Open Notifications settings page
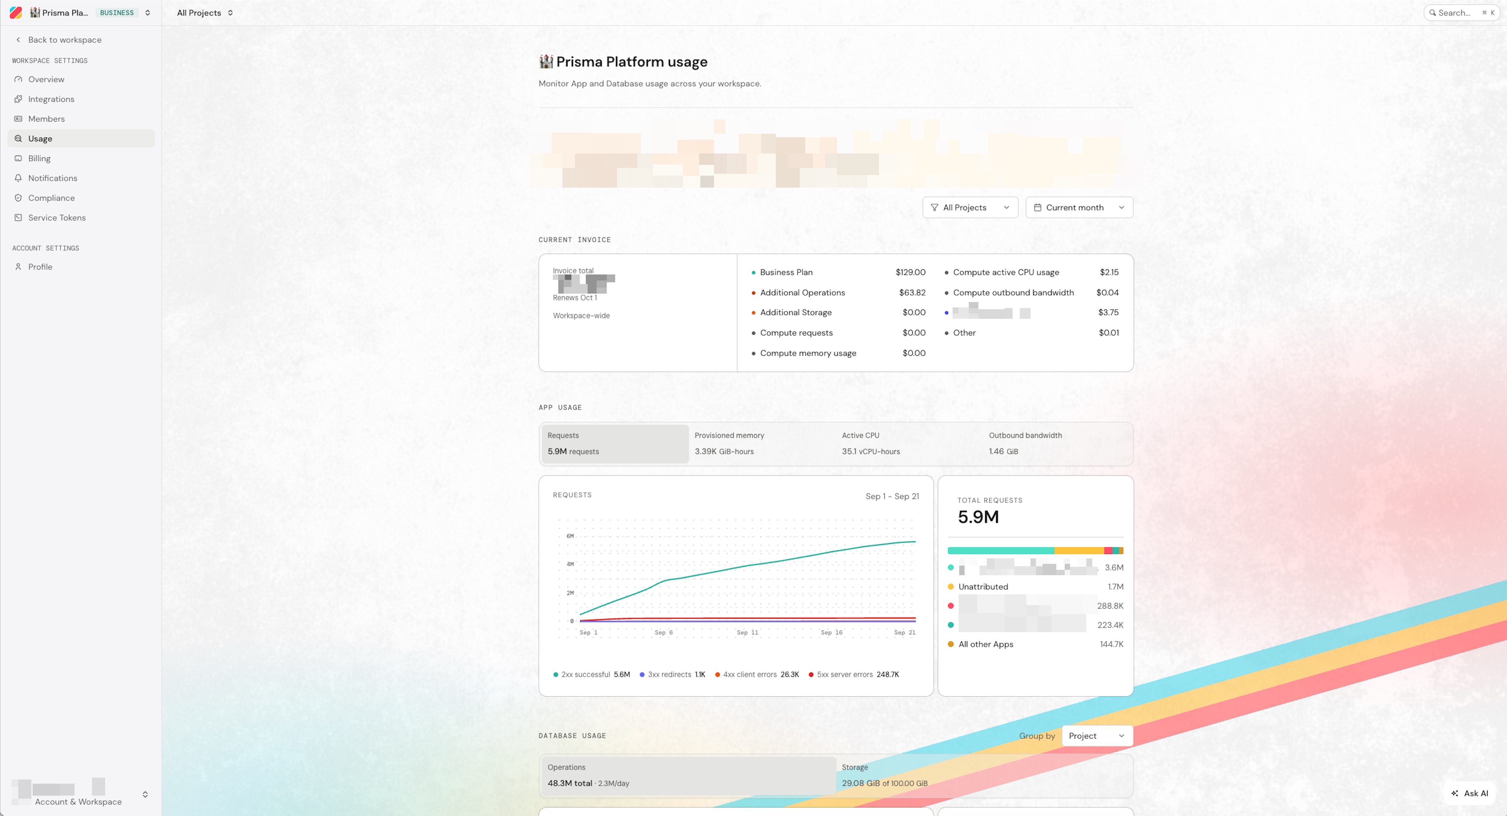The image size is (1507, 816). [x=81, y=178]
